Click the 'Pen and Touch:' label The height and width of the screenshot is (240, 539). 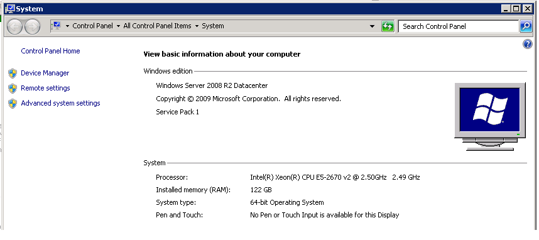pos(179,215)
